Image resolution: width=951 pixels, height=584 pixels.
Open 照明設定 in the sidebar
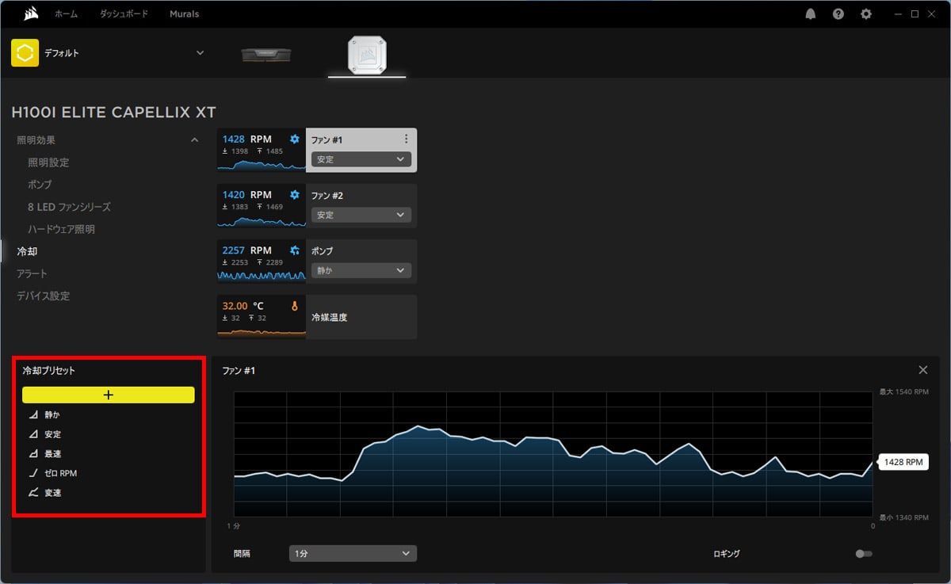[48, 162]
